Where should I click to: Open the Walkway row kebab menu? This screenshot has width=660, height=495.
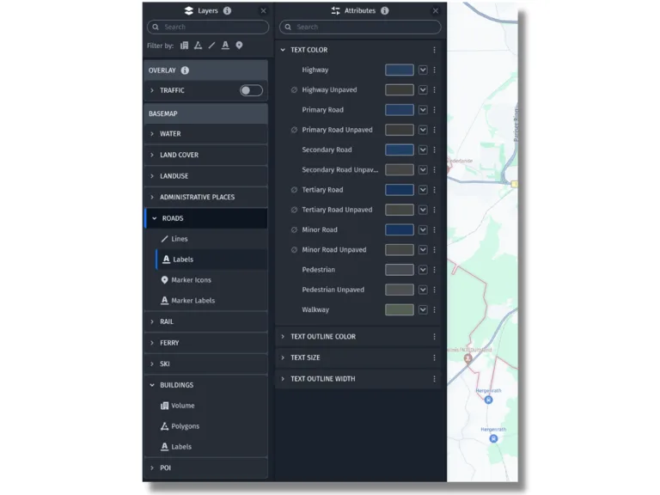coord(434,309)
